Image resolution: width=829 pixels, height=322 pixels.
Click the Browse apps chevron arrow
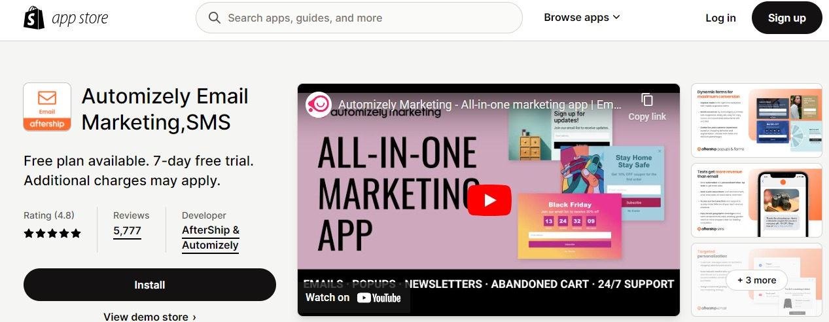pos(616,18)
